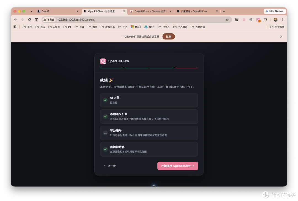Open 手办 bookmark folder
Screen dimensions: 298x201
(x=123, y=27)
